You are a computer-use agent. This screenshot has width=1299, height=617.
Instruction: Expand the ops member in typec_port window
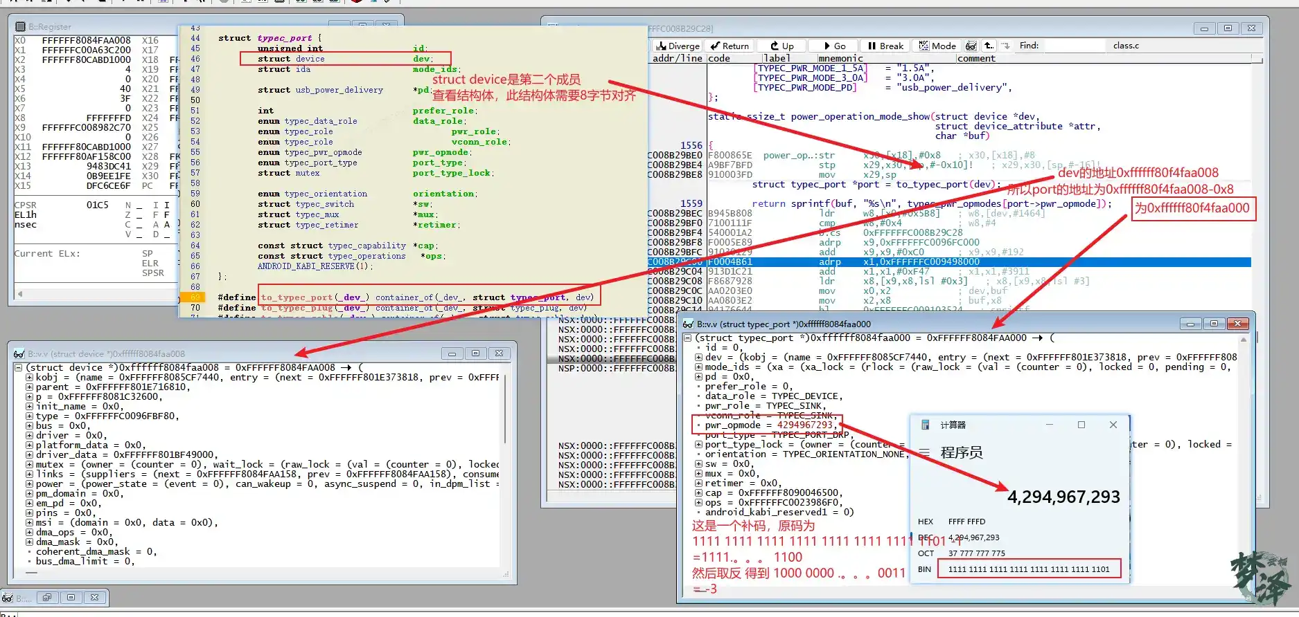[x=698, y=502]
